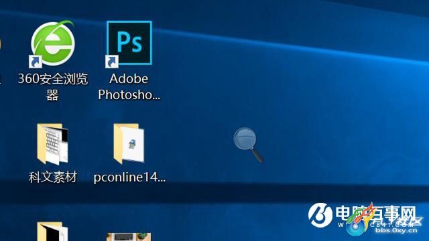Click the pconline14... folder name
The height and width of the screenshot is (241, 429).
click(129, 177)
